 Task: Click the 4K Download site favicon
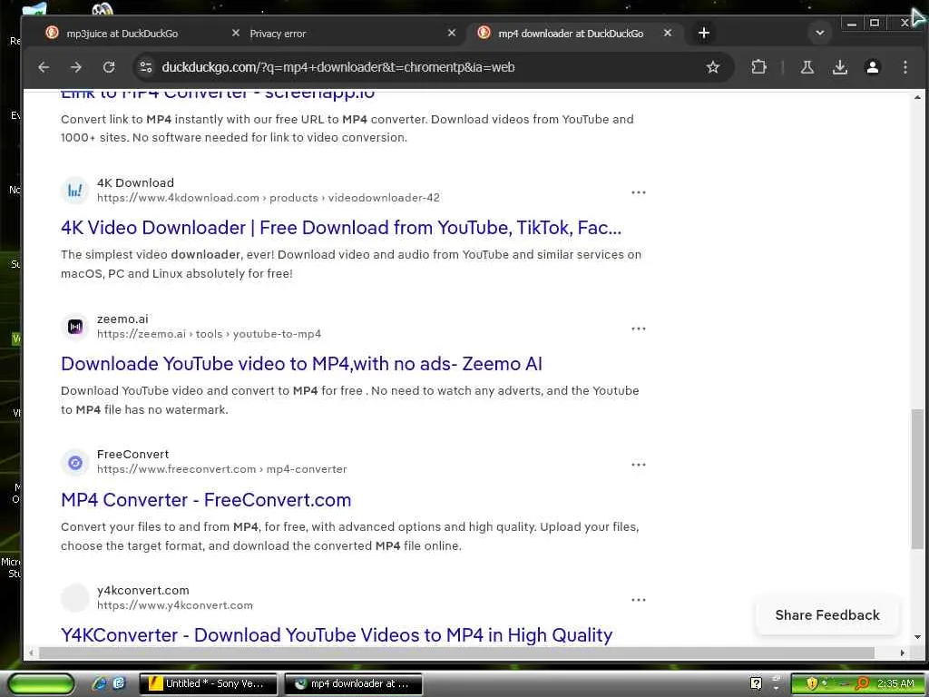coord(74,191)
